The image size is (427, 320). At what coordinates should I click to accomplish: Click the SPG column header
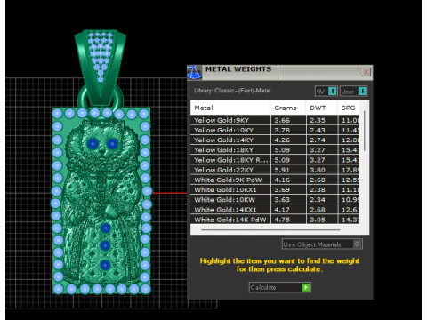point(349,108)
